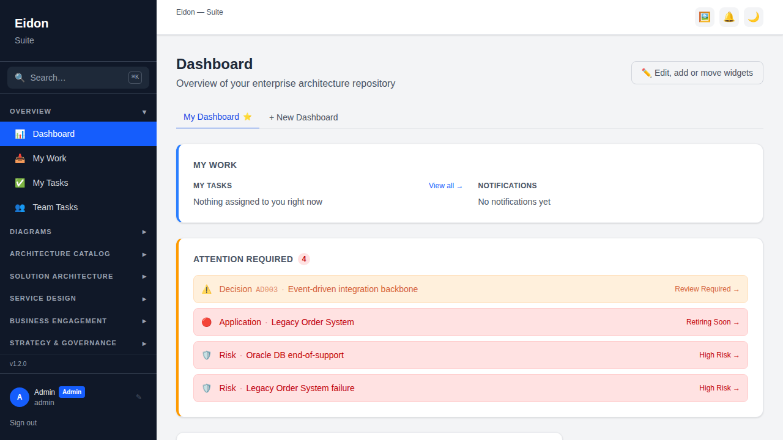Click 'Nothing assigned to you right now'
The height and width of the screenshot is (440, 783).
pos(258,202)
